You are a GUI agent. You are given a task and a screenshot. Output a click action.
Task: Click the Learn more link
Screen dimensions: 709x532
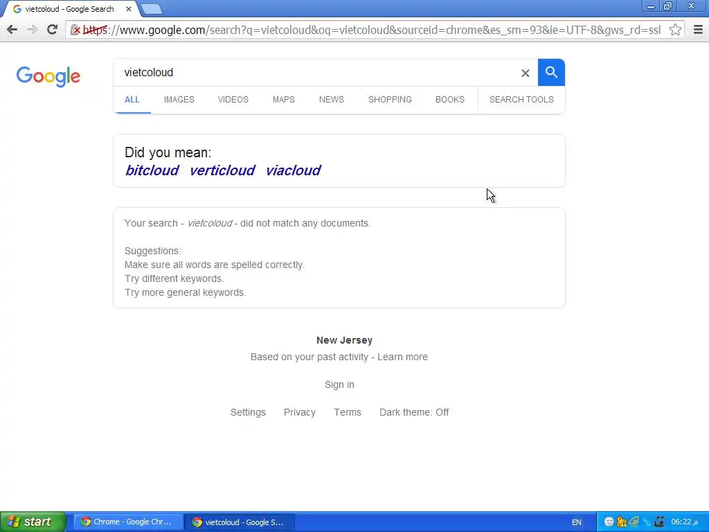pos(402,357)
